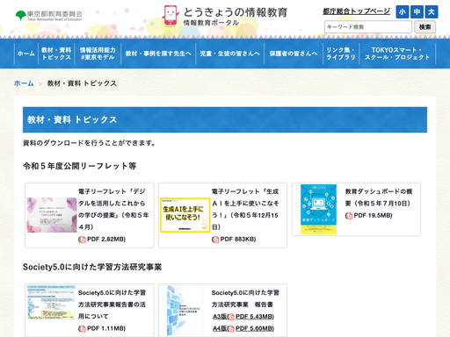Click the smartphone mascot site logo

pyautogui.click(x=171, y=16)
